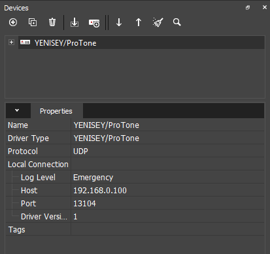
Task: Click the Import download arrow icon
Action: coord(75,22)
